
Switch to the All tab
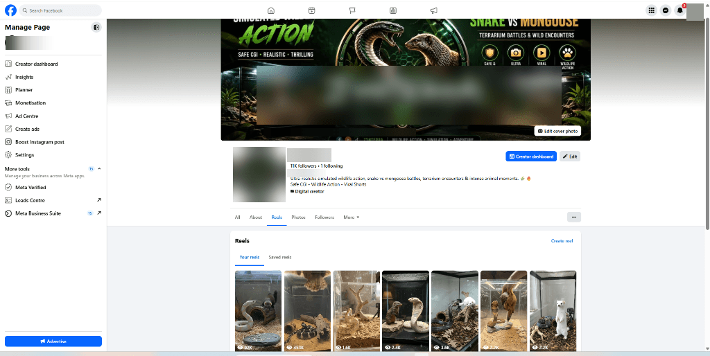click(x=237, y=217)
